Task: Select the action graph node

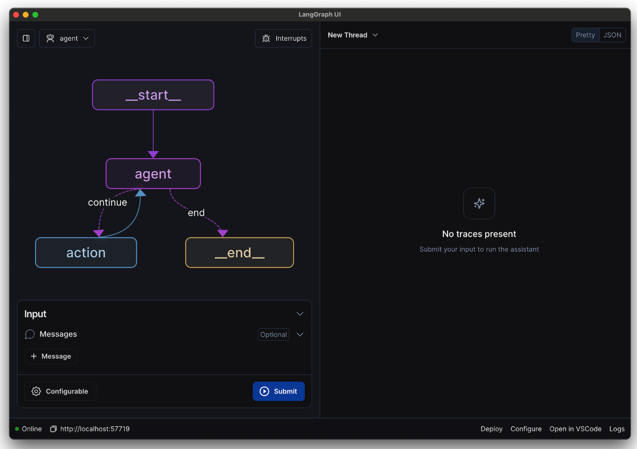Action: coord(86,252)
